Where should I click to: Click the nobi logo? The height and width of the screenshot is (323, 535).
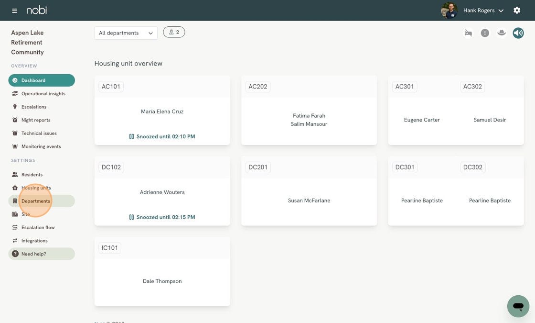(x=37, y=10)
